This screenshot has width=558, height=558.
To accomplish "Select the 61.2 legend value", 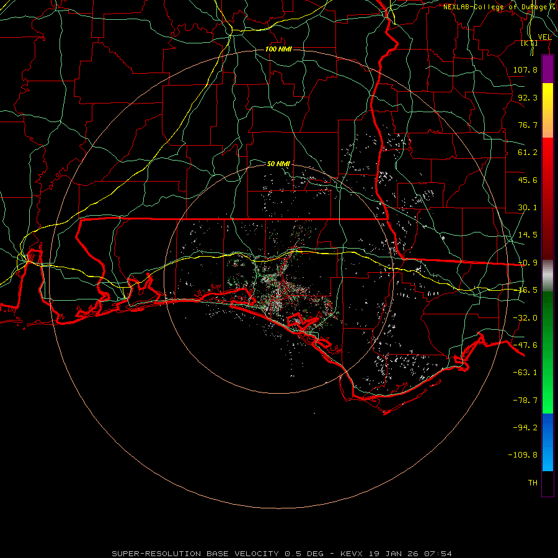I will [x=528, y=153].
